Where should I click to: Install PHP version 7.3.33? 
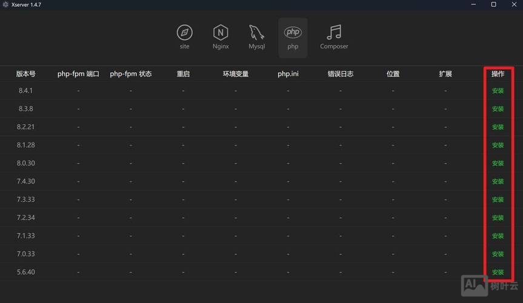(x=498, y=199)
